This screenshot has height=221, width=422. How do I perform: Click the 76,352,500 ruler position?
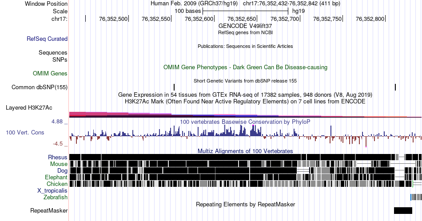tap(113, 19)
